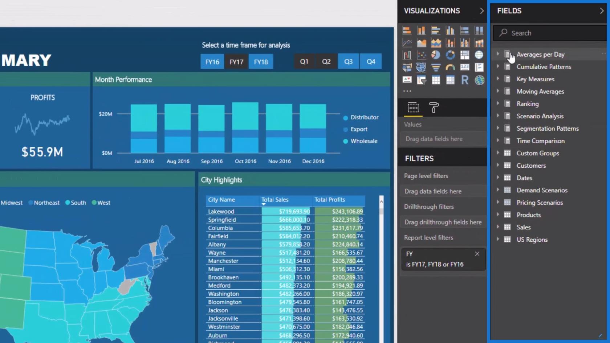Select the matrix visual
610x343 pixels.
(450, 80)
